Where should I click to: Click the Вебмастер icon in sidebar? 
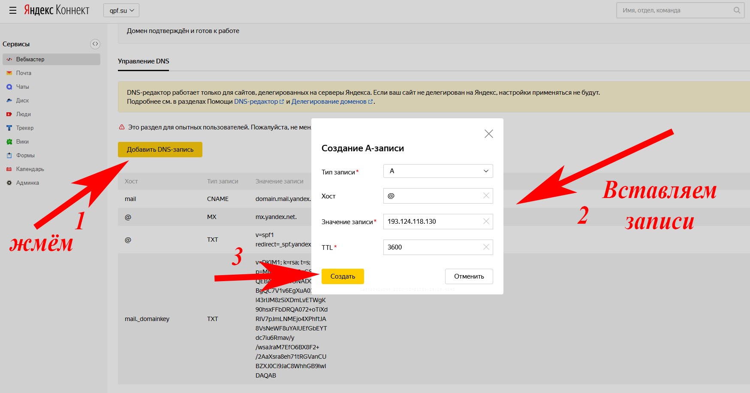[x=9, y=59]
